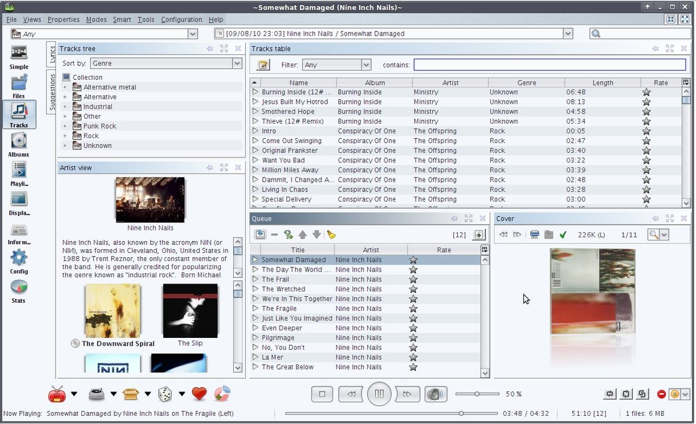The image size is (696, 424).
Task: Click the volume slider
Action: [x=477, y=394]
